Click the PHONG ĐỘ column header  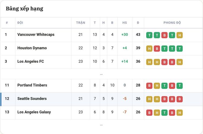(x=172, y=23)
